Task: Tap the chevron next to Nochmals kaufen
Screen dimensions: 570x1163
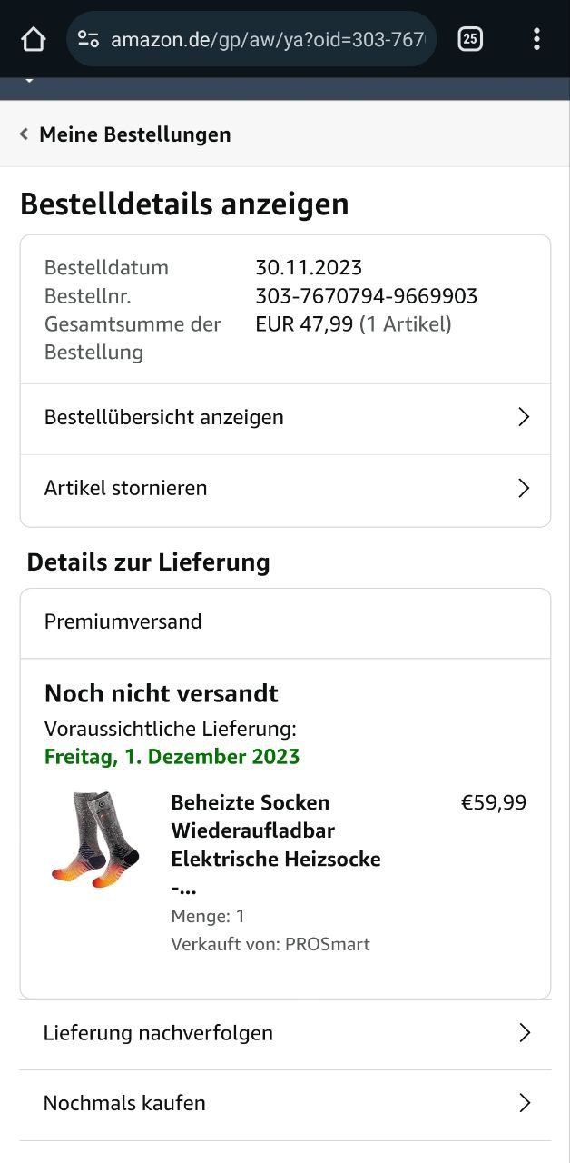Action: (x=524, y=1103)
